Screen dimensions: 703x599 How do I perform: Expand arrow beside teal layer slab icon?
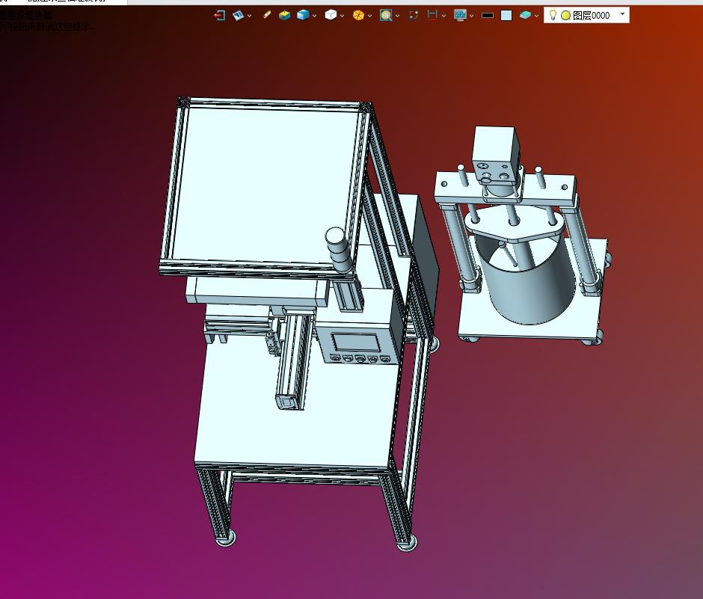click(536, 16)
